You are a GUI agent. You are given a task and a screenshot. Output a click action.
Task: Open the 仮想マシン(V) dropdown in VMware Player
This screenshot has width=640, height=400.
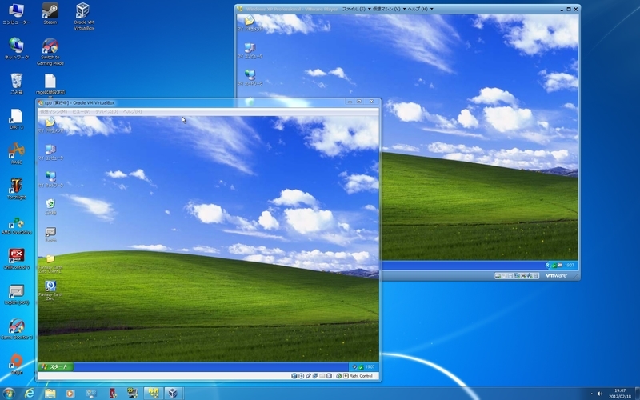coord(389,9)
